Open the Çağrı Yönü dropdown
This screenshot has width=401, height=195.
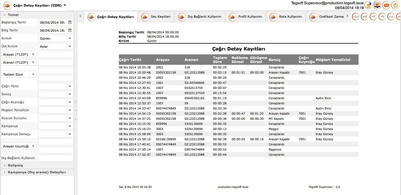click(x=56, y=86)
